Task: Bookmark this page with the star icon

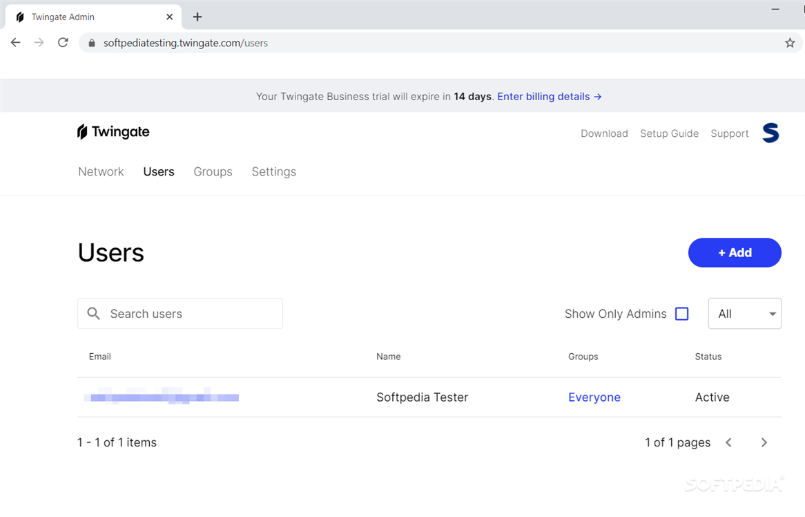Action: (x=790, y=43)
